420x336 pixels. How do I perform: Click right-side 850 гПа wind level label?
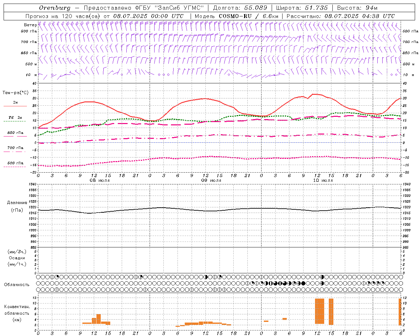click(x=410, y=53)
